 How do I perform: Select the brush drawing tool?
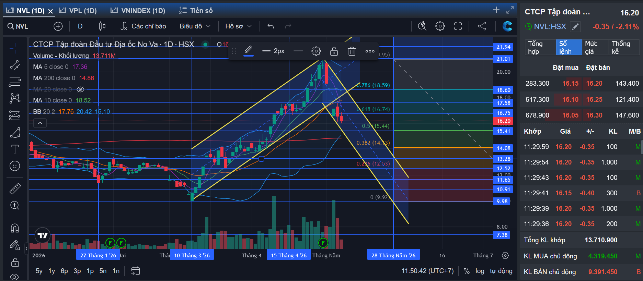point(15,132)
